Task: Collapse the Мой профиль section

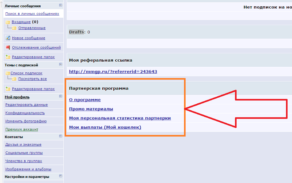Action: pyautogui.click(x=60, y=96)
